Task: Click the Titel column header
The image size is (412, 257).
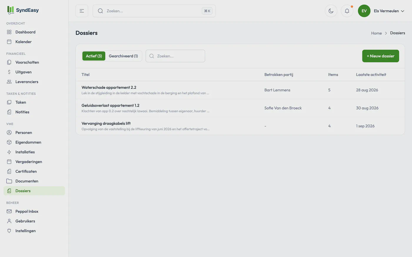Action: pos(85,75)
